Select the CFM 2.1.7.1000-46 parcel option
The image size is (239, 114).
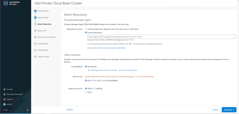point(86,89)
